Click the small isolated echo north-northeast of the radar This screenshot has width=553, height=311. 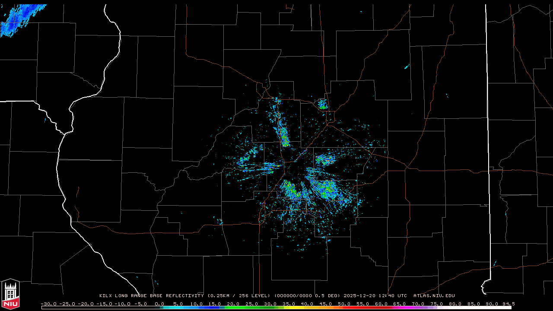coord(322,104)
